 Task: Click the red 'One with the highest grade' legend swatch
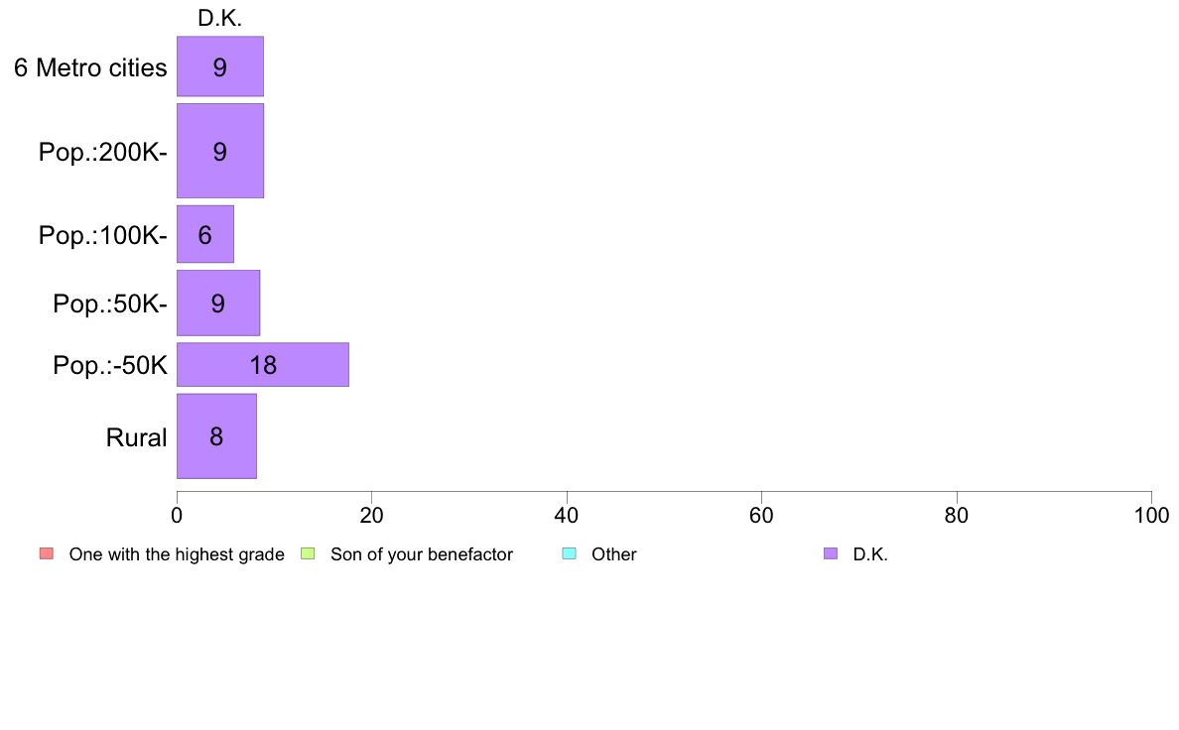click(46, 554)
